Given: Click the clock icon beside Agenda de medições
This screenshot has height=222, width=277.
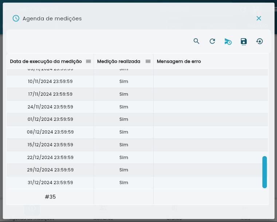Looking at the screenshot, I should click(x=16, y=18).
